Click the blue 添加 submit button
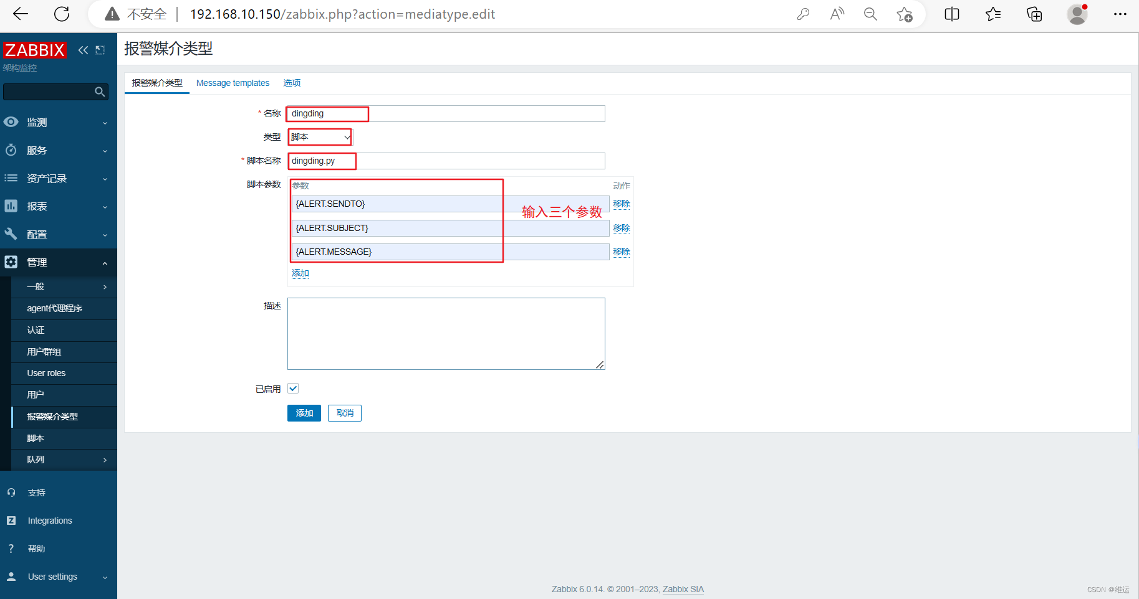The height and width of the screenshot is (599, 1139). 304,413
